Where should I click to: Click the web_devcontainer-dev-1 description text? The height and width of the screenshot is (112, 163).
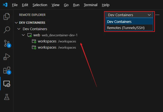click(59, 35)
